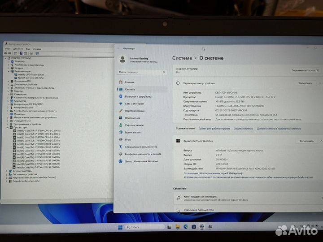Select the DESKTOP-9TPQNNE root node

[x=21, y=58]
